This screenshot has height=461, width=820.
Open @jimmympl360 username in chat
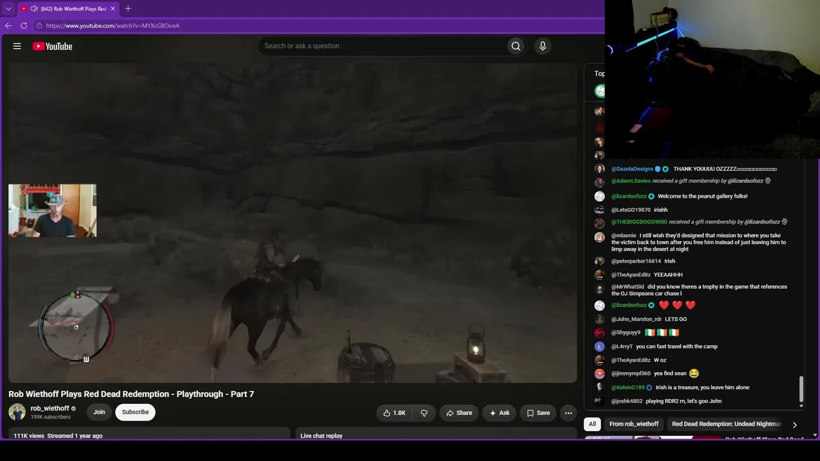point(631,374)
